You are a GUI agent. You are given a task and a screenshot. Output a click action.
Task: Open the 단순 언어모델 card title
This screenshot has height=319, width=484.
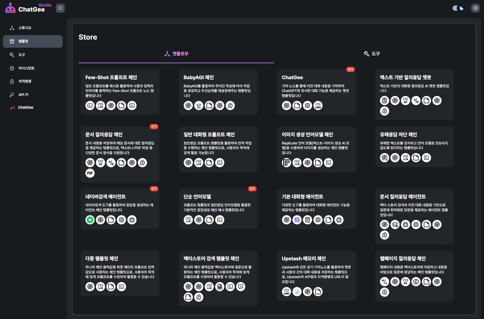point(197,197)
